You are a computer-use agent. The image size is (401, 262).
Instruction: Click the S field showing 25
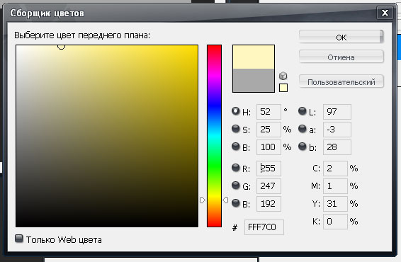[269, 130]
